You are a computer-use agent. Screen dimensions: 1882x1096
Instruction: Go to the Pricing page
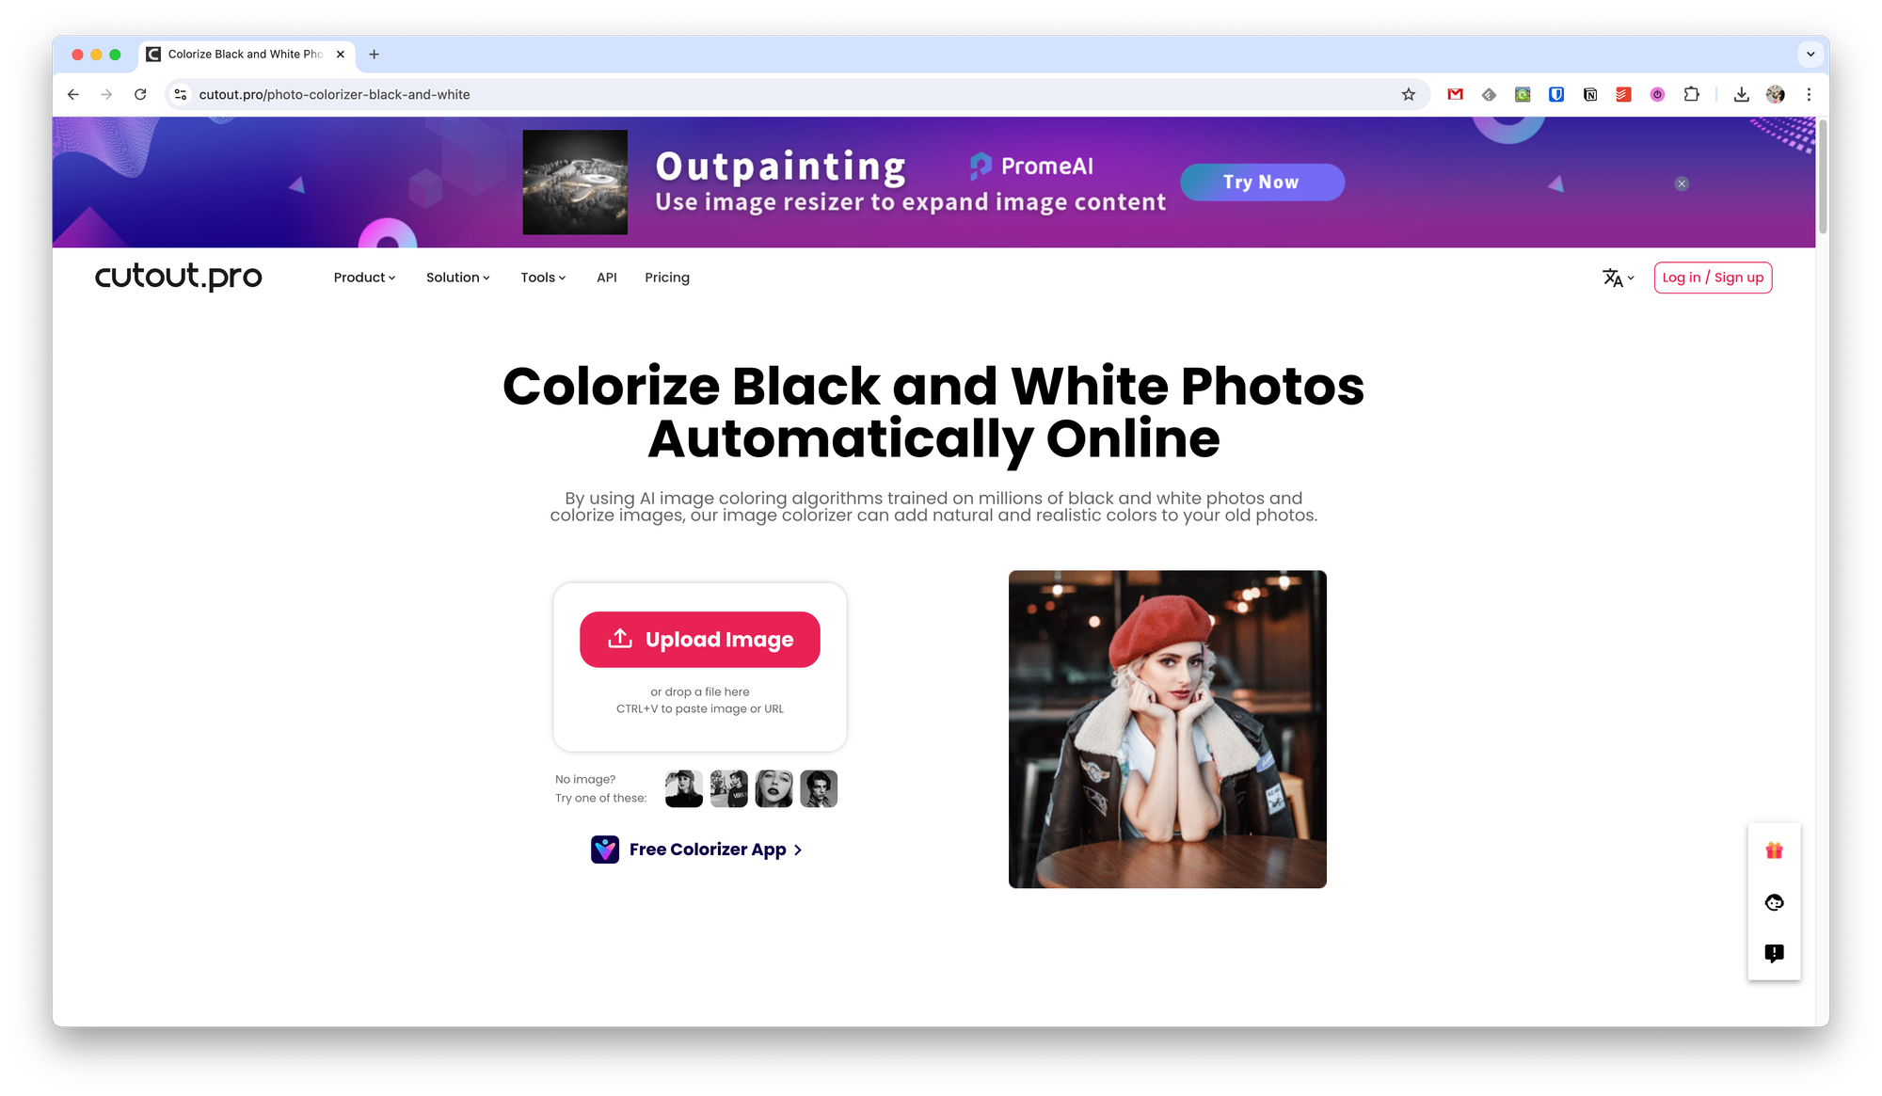(667, 278)
